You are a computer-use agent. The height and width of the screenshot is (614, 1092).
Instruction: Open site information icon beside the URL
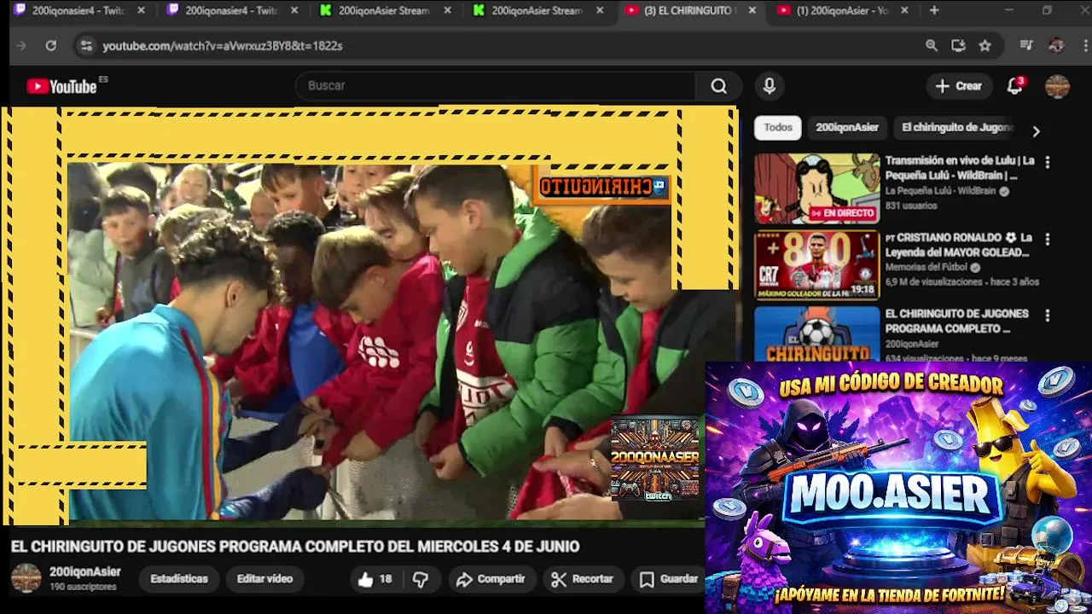pos(85,46)
